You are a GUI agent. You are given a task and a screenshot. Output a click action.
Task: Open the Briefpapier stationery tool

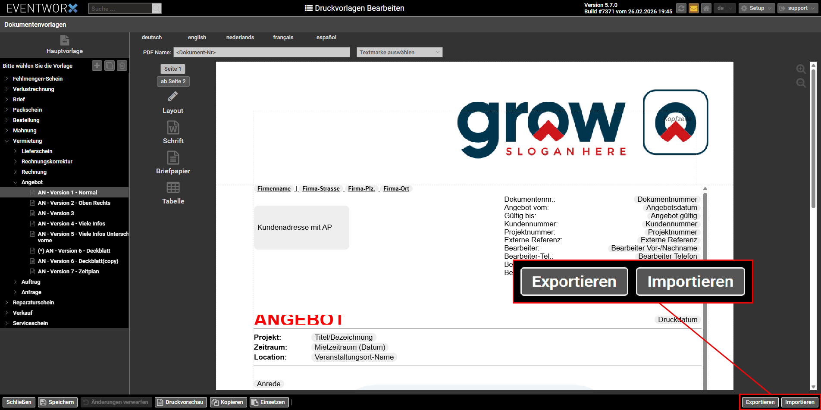pos(173,163)
